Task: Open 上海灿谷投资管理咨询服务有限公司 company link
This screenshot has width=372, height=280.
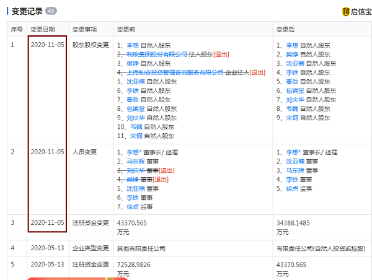Action: point(175,72)
